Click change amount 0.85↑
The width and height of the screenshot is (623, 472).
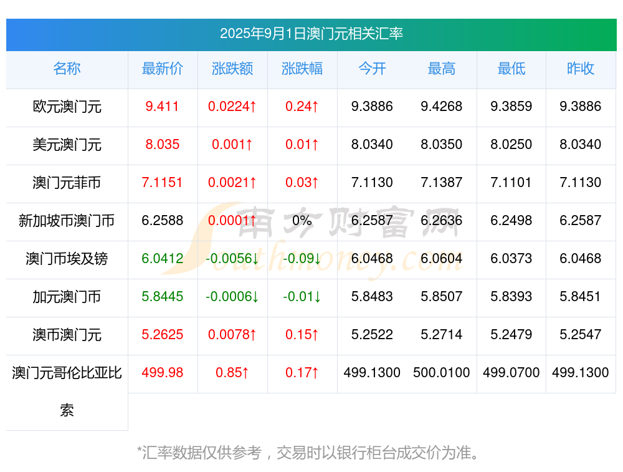[232, 373]
